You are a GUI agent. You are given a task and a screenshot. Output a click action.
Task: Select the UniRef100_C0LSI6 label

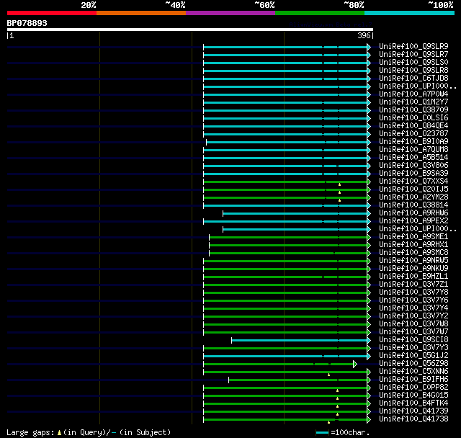(x=413, y=117)
